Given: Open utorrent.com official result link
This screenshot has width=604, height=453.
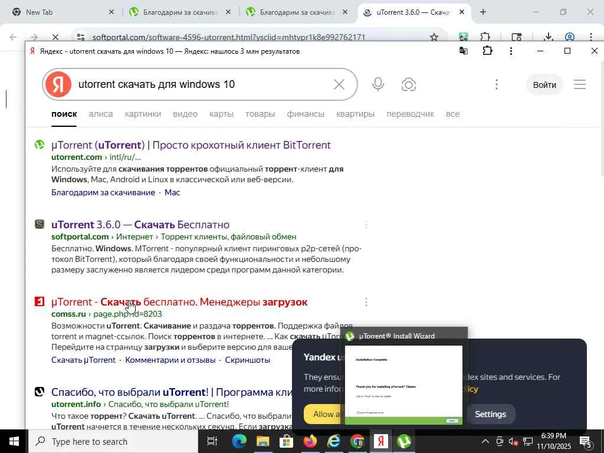Looking at the screenshot, I should tap(191, 145).
